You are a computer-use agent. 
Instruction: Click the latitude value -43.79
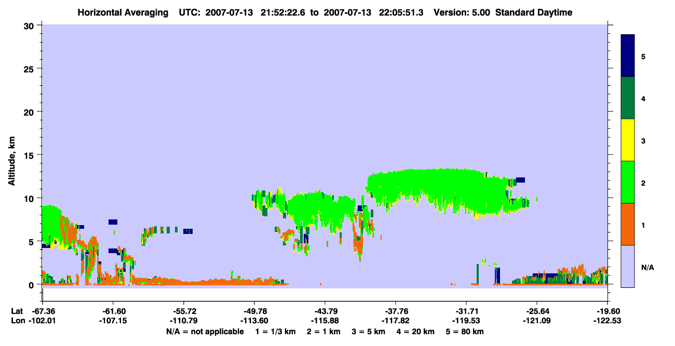point(325,311)
